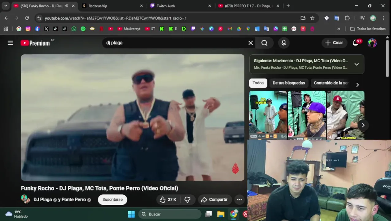Open the bookmarks apps grid icon
Screen dimensions: 391x221
pyautogui.click(x=6, y=29)
